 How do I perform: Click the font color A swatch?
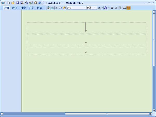pyautogui.click(x=99, y=8)
